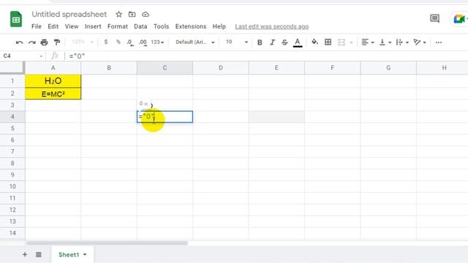Open the font family dropdown

[x=195, y=42]
